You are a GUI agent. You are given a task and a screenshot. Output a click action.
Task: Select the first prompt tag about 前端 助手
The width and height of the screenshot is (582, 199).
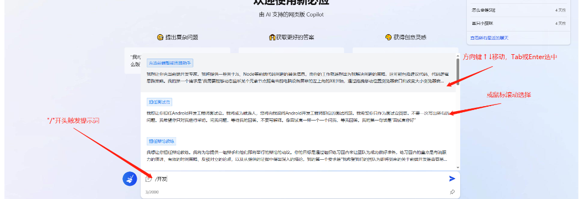(x=170, y=63)
